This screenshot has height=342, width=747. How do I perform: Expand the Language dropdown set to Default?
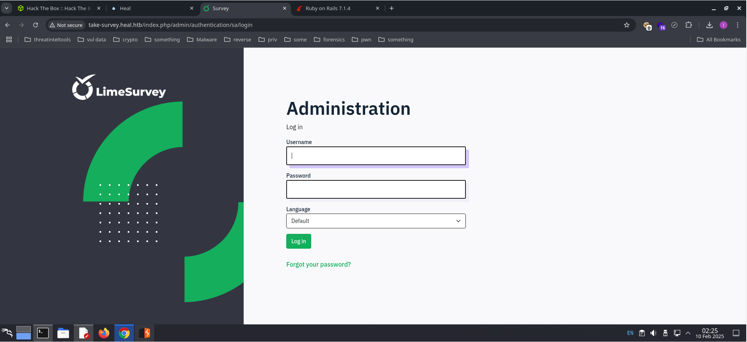click(376, 221)
